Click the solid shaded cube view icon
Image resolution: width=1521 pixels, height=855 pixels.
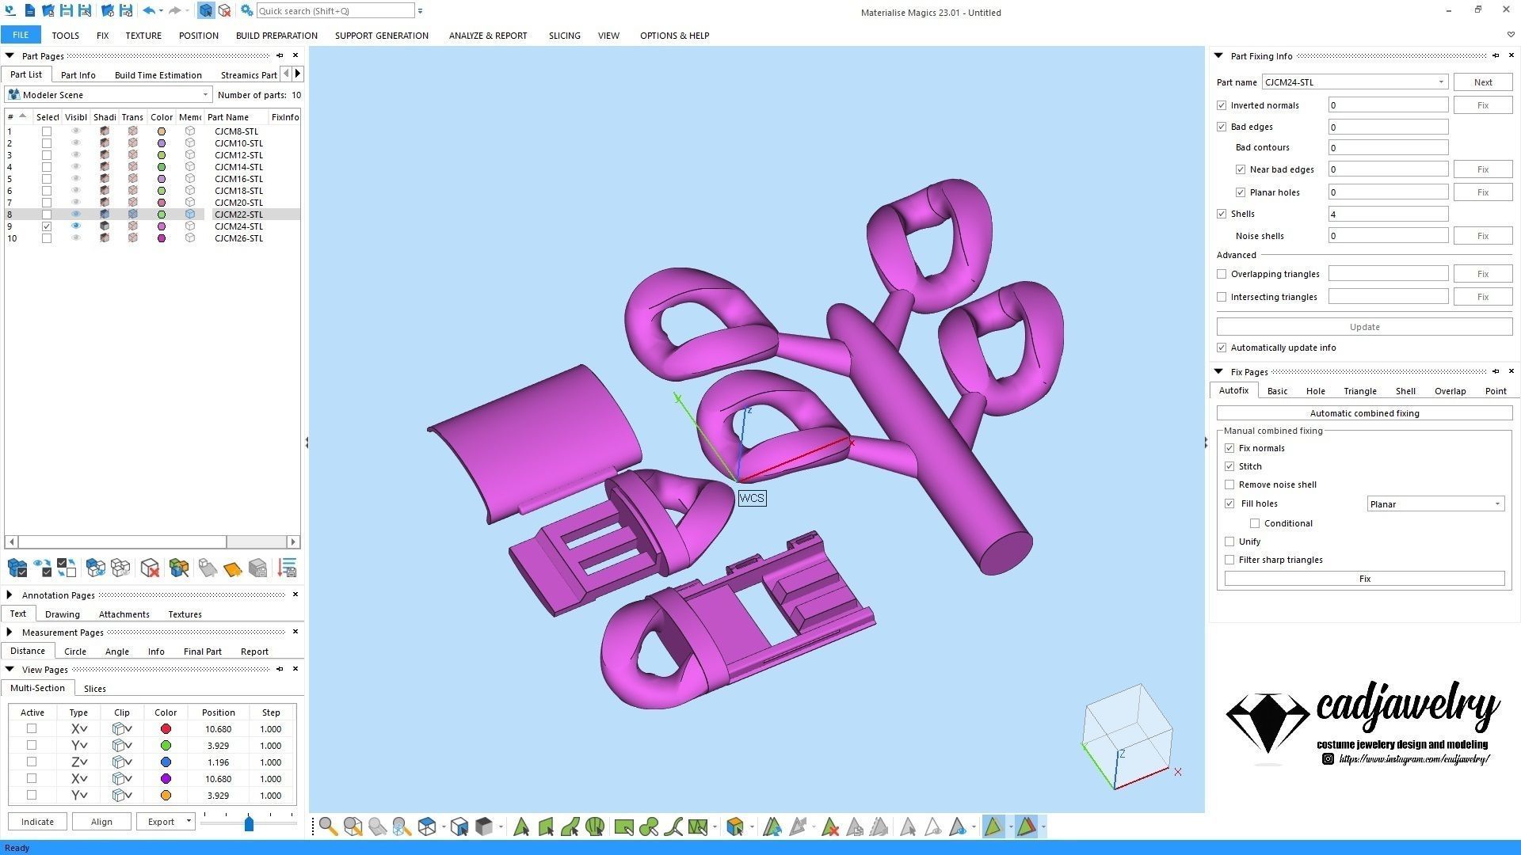point(484,827)
